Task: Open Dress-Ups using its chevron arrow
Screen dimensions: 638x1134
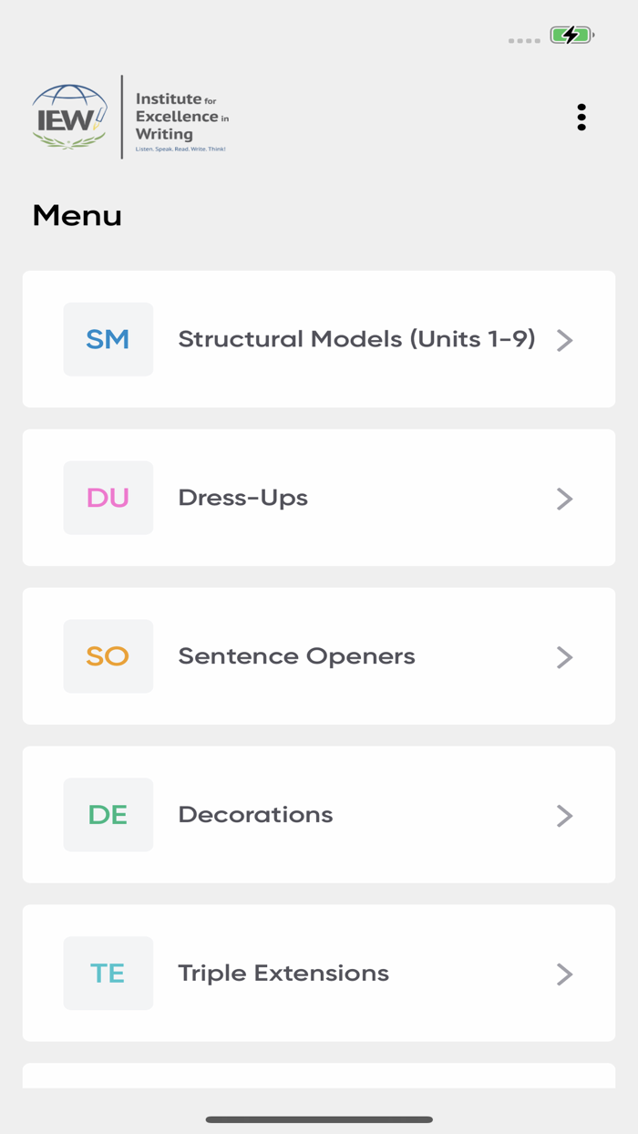Action: [x=564, y=498]
